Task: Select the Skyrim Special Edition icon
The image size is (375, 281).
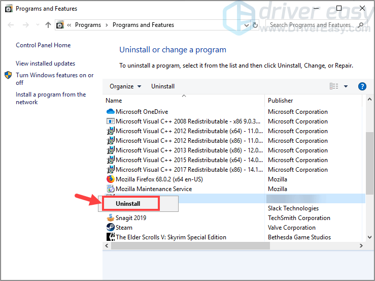Action: click(111, 237)
